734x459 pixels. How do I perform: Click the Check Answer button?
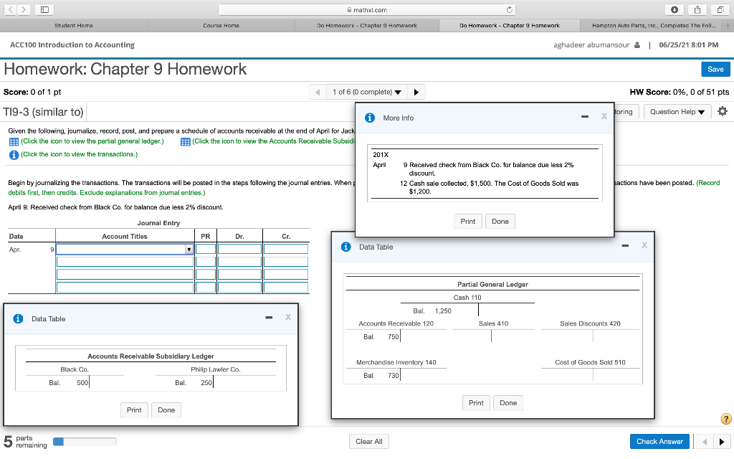click(x=659, y=441)
